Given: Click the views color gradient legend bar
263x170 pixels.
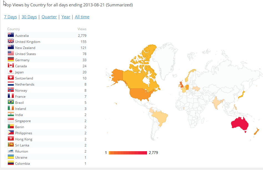Looking at the screenshot, I should pyautogui.click(x=128, y=153).
